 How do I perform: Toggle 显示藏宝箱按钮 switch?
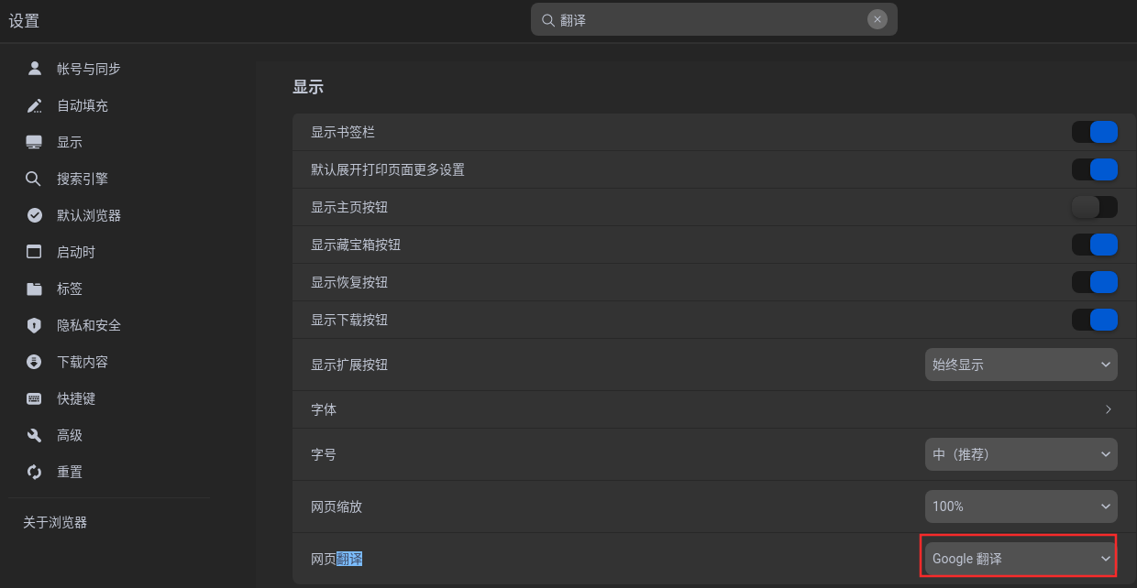[x=1095, y=245]
